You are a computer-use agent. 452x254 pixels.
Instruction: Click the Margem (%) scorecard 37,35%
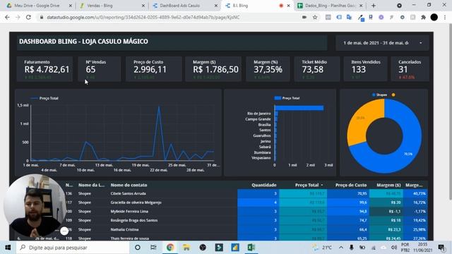point(268,69)
